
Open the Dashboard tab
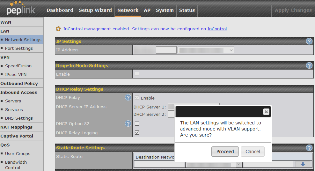[60, 10]
